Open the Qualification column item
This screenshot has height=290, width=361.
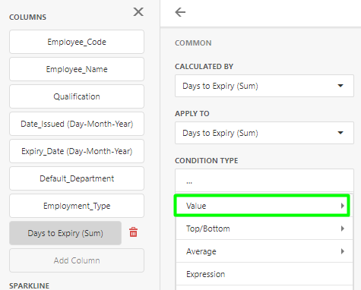coord(77,96)
